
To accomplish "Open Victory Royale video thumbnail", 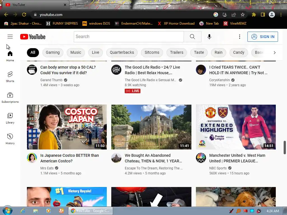I will (67, 197).
